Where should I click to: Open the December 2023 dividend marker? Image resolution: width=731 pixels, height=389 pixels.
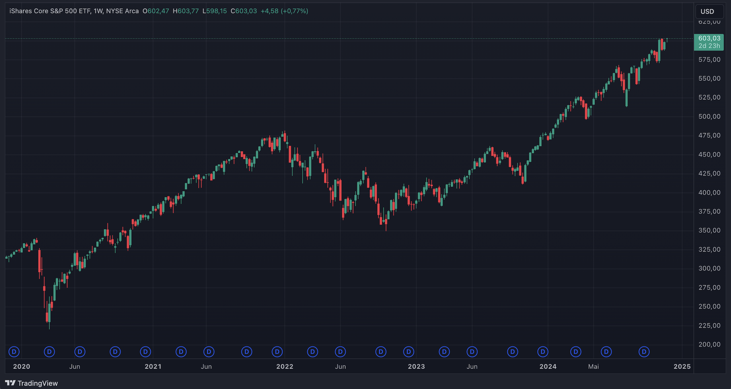pos(543,352)
